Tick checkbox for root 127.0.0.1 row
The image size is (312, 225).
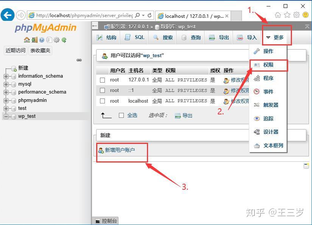pos(103,80)
